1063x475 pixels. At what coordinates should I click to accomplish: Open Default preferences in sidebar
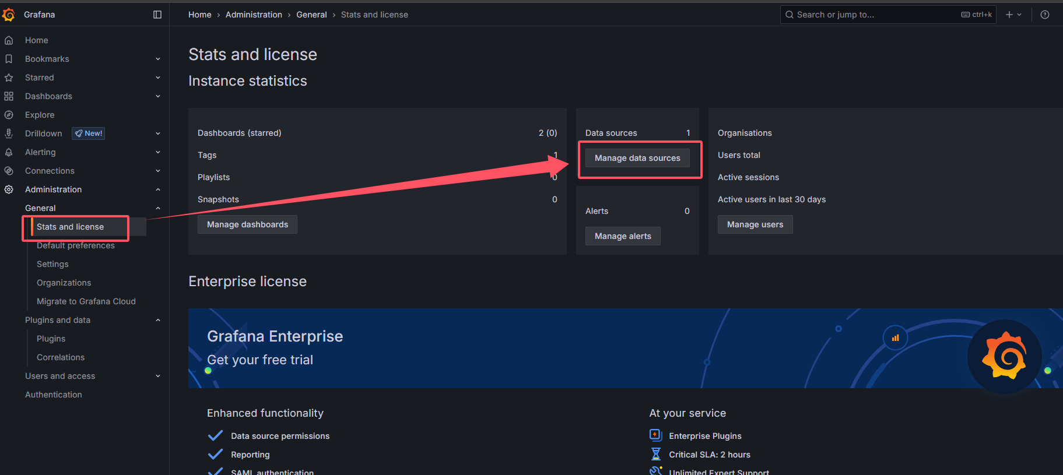point(76,245)
